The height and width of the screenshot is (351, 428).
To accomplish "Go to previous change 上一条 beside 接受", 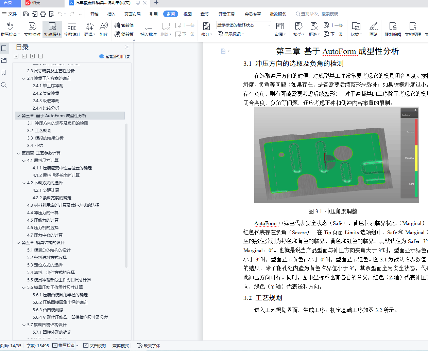I will pos(333,25).
